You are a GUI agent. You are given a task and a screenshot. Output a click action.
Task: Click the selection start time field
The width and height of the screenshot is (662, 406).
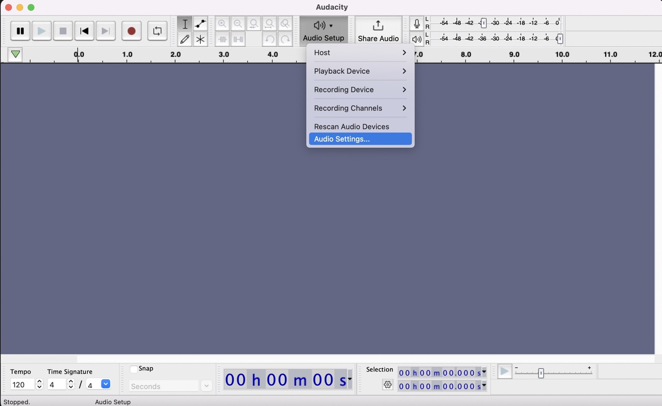coord(440,372)
